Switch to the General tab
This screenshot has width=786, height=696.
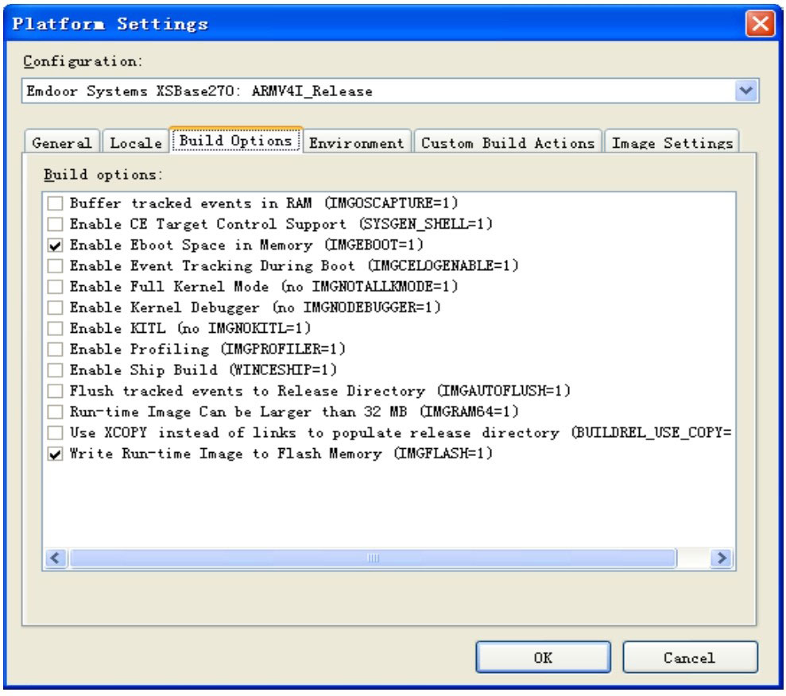[x=61, y=144]
